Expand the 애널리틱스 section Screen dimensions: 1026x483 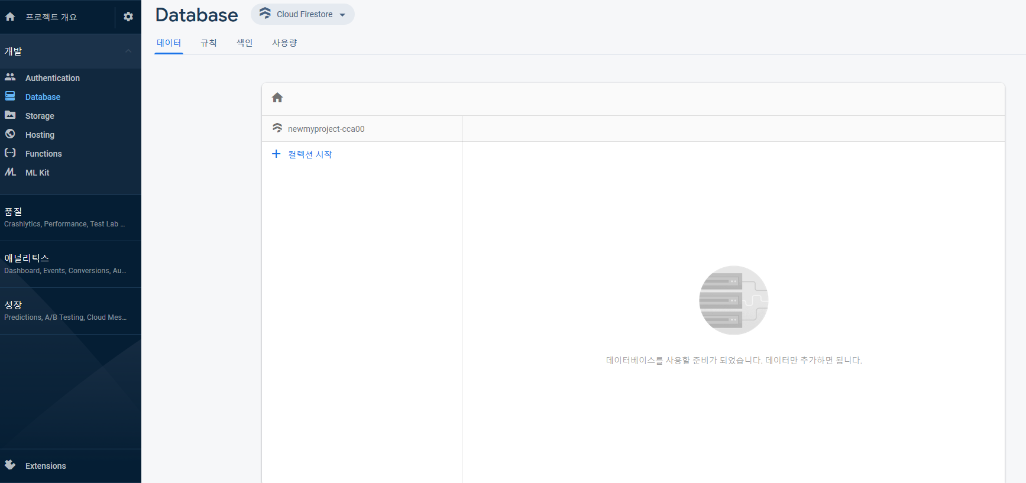click(70, 264)
